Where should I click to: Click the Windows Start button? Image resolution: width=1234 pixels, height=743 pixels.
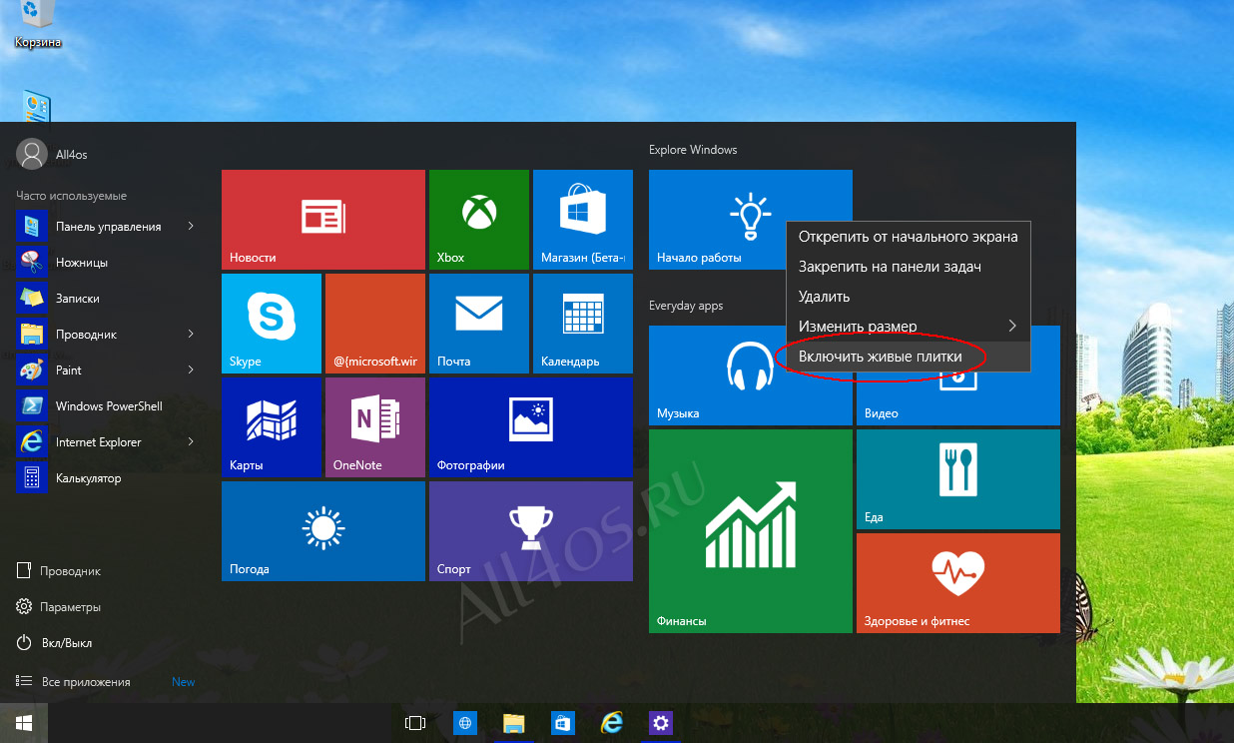[x=24, y=722]
